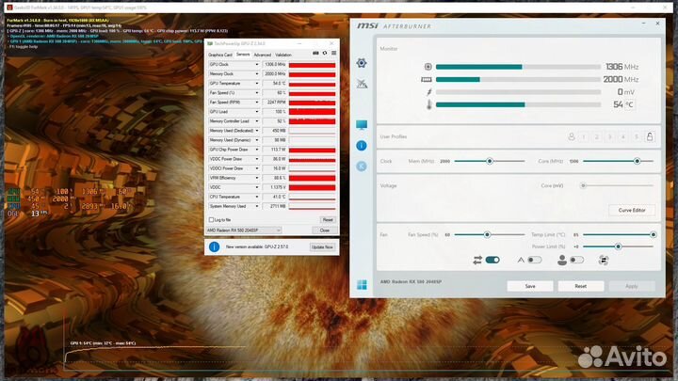Click the voltage lightning bolt icon
678x381 pixels.
point(429,92)
